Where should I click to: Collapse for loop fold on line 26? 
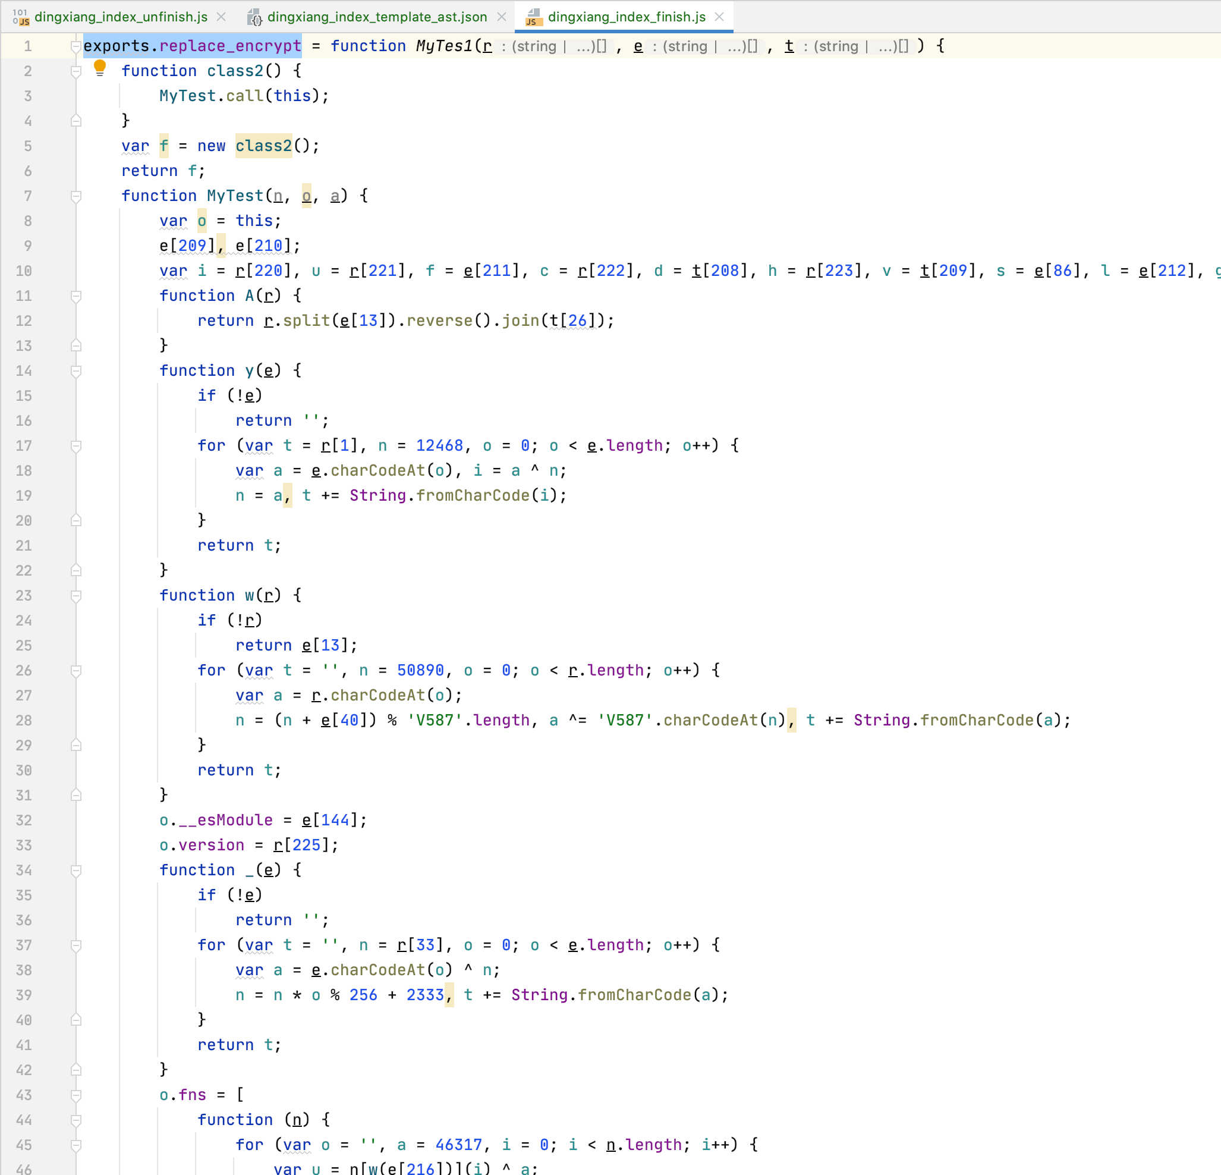(x=76, y=671)
